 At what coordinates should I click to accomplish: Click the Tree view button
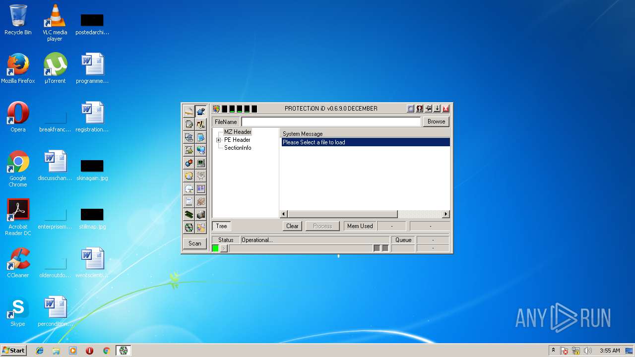point(221,226)
